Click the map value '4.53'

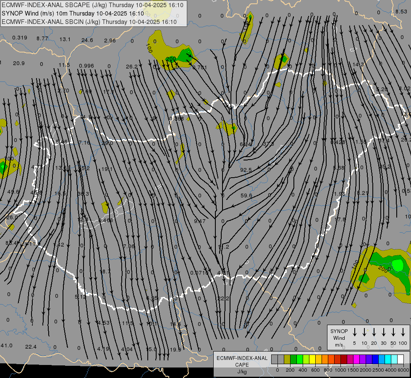[104, 323]
